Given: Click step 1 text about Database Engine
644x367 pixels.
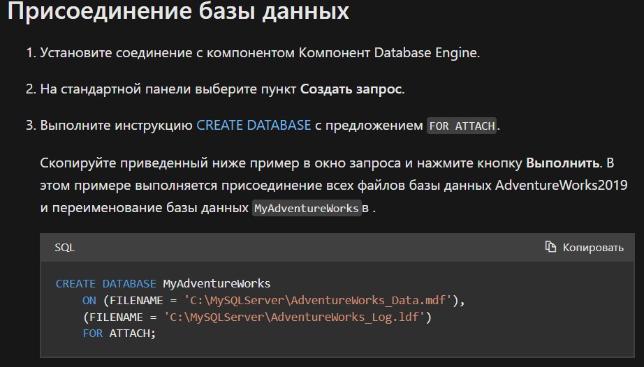Looking at the screenshot, I should point(260,52).
